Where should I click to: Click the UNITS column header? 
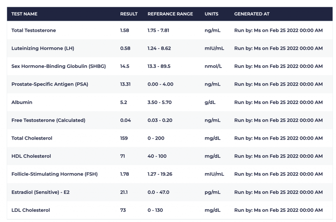[x=211, y=14]
